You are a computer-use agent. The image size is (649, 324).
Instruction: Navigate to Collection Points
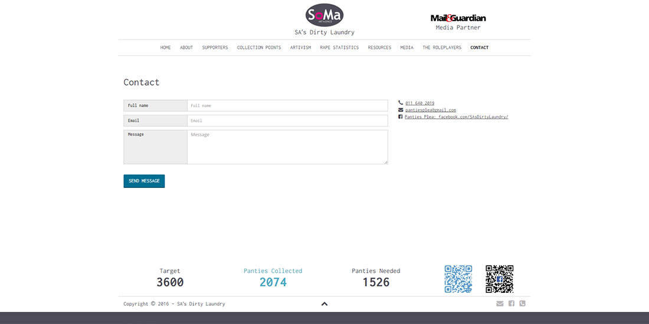pyautogui.click(x=259, y=48)
